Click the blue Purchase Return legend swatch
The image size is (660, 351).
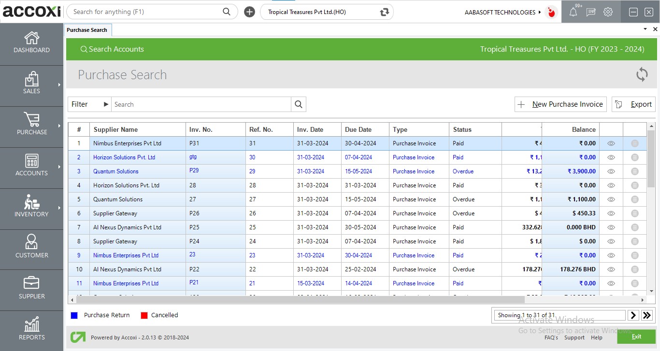[x=74, y=315]
